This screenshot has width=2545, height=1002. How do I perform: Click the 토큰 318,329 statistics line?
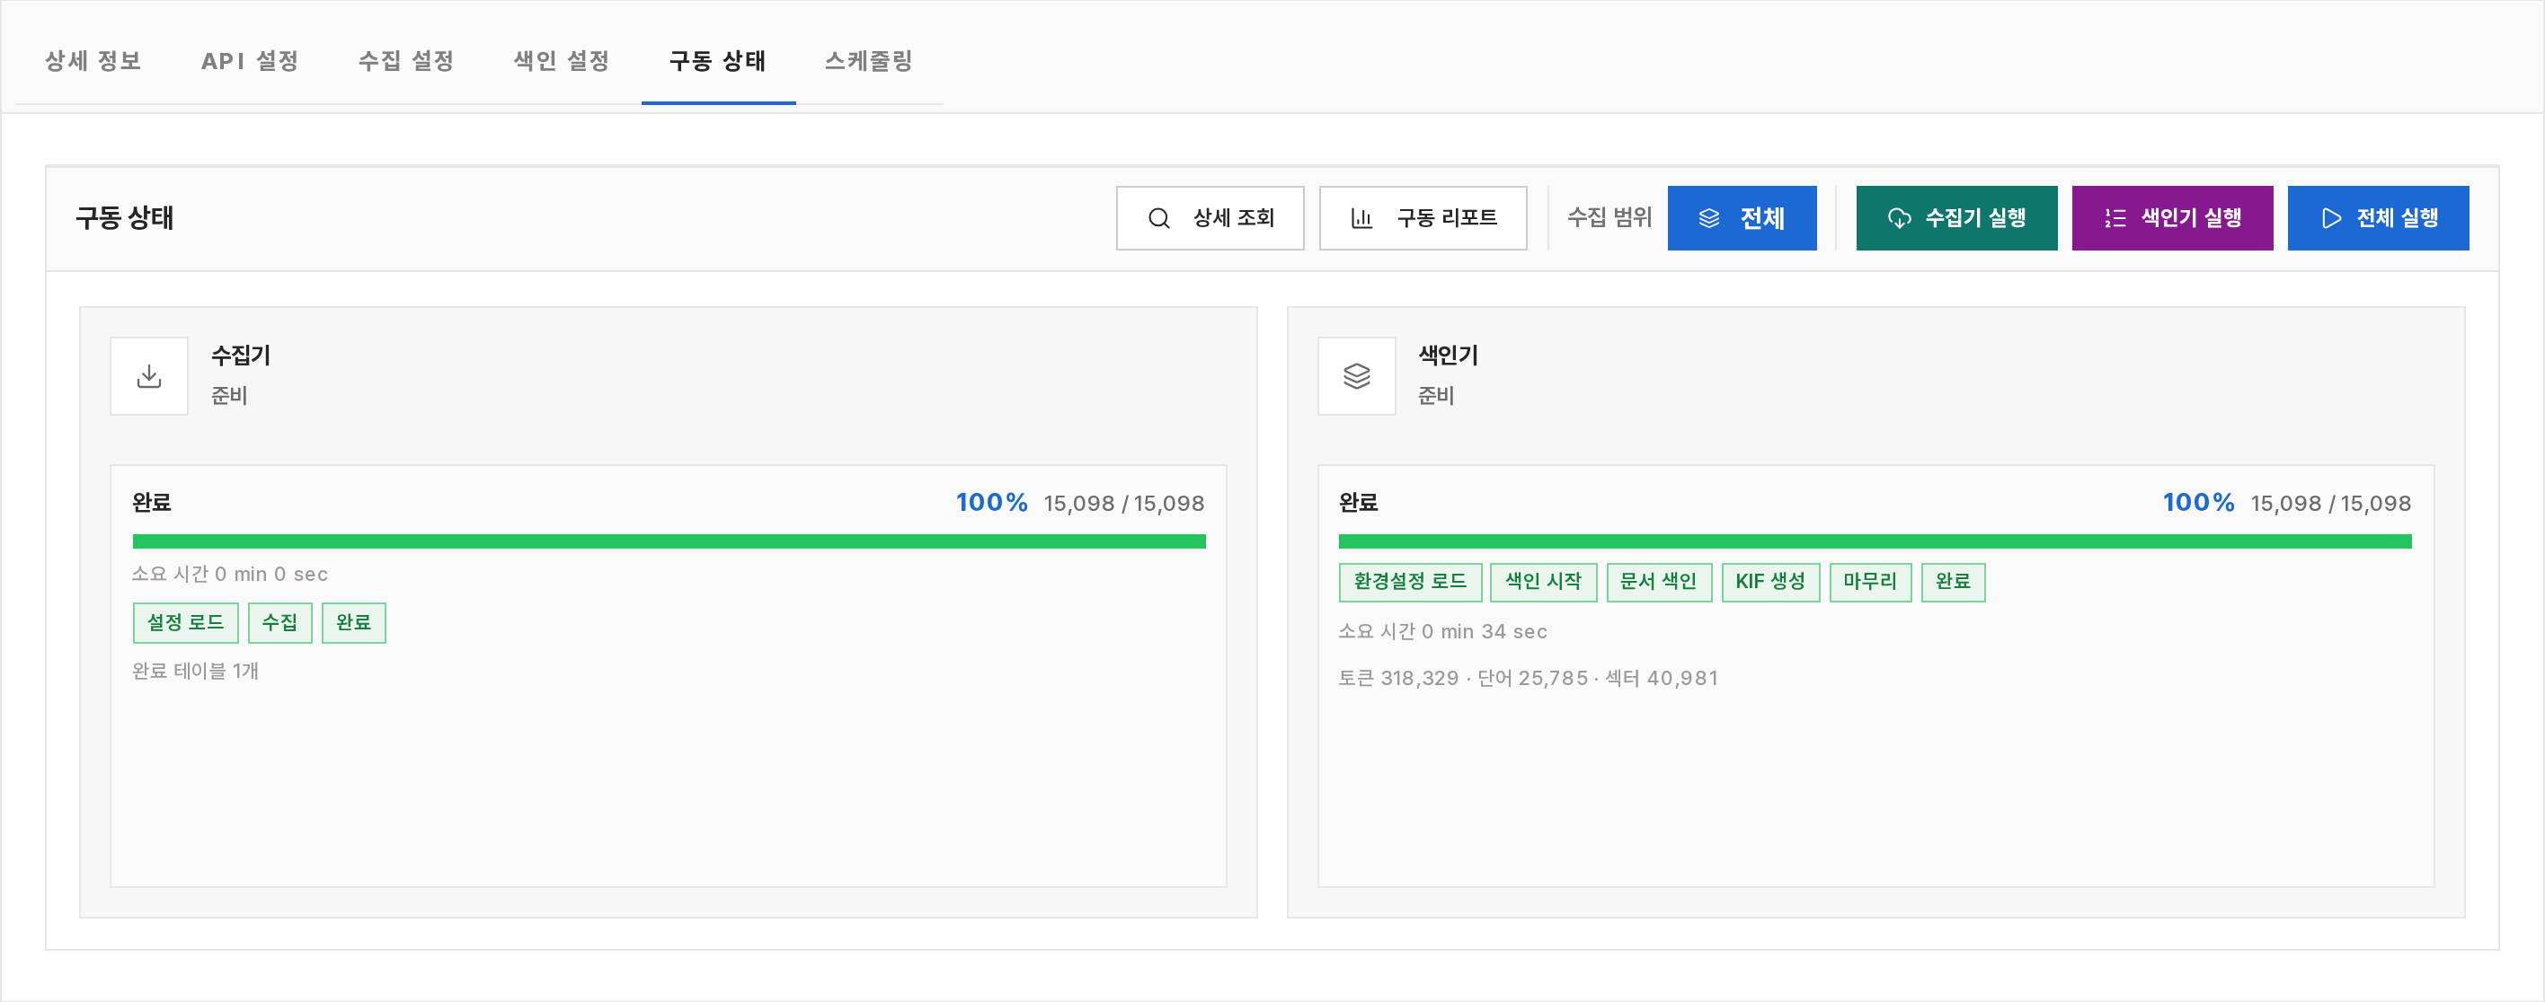click(1529, 678)
